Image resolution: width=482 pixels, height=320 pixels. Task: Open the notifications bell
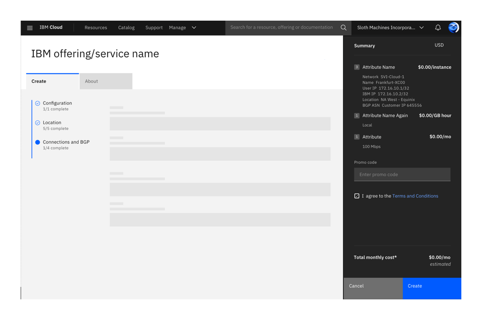pyautogui.click(x=438, y=28)
